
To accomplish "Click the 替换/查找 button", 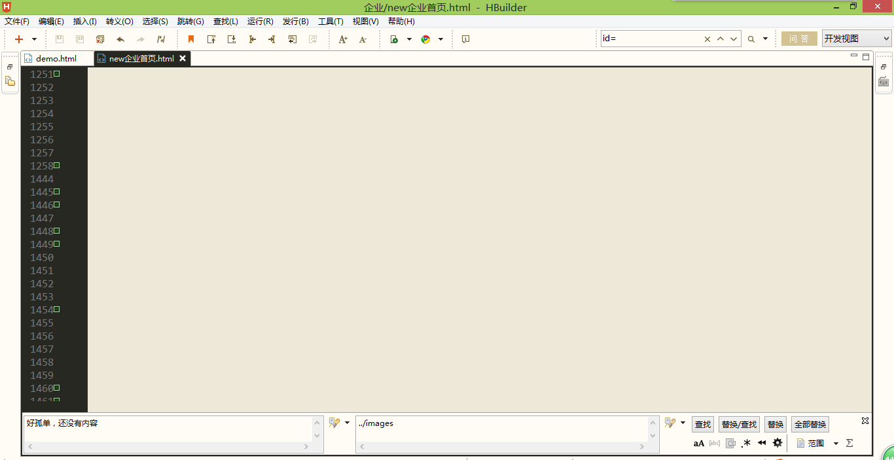I will pyautogui.click(x=739, y=425).
